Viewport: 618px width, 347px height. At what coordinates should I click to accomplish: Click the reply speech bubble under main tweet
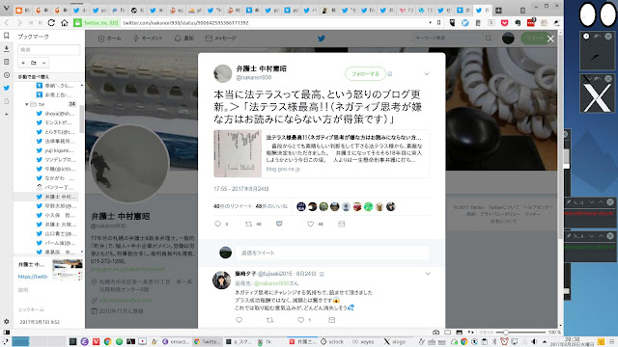pyautogui.click(x=217, y=224)
